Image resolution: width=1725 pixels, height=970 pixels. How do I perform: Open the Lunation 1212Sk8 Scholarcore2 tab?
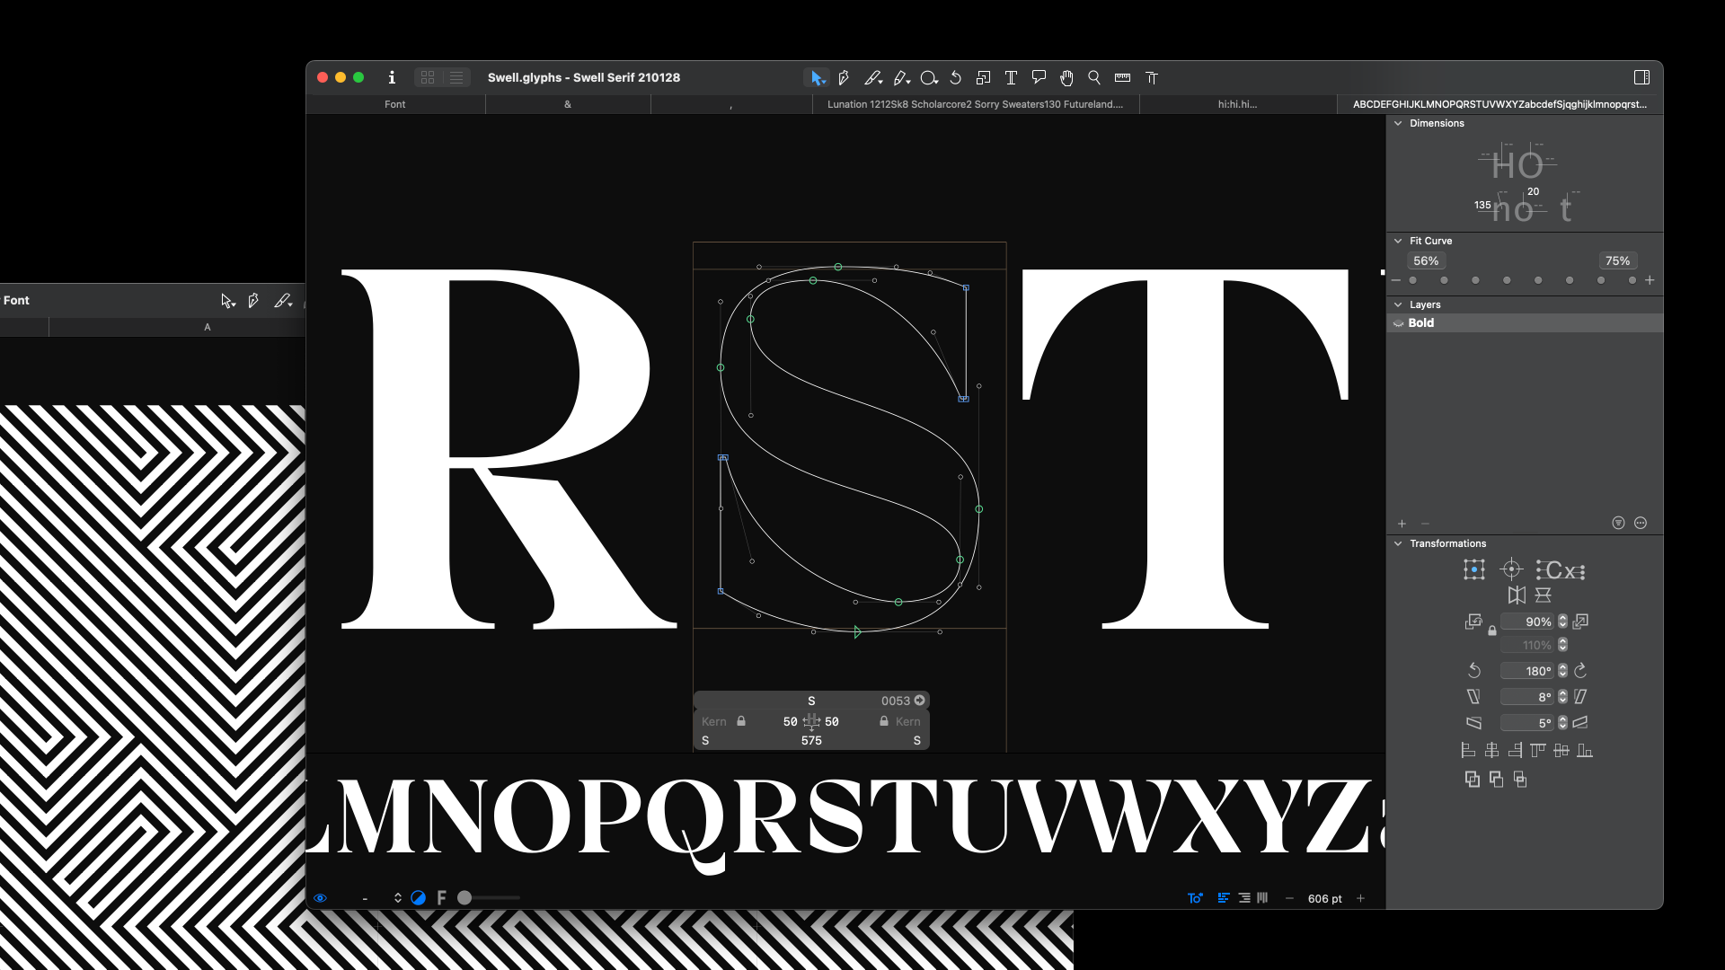click(975, 104)
